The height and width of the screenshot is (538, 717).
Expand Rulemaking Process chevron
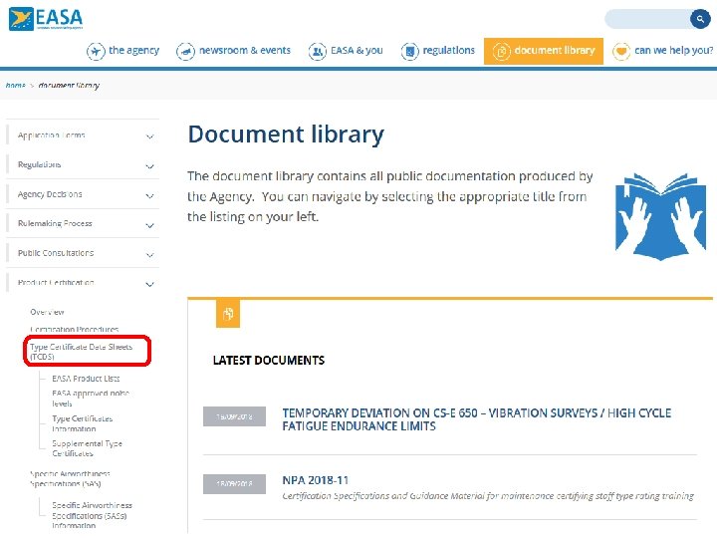(149, 225)
